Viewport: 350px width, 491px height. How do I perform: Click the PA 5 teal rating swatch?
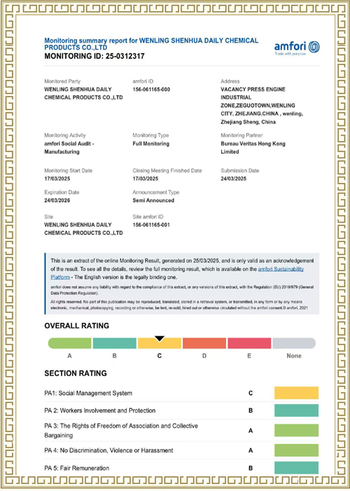click(297, 468)
